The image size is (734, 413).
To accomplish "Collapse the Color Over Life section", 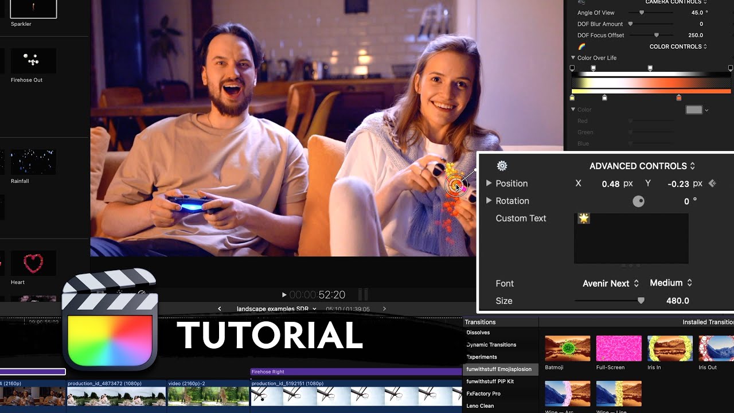I will coord(573,58).
